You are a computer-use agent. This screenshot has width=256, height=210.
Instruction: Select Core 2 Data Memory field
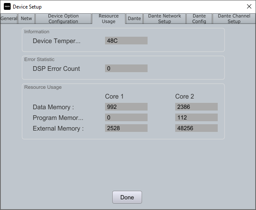pyautogui.click(x=196, y=107)
